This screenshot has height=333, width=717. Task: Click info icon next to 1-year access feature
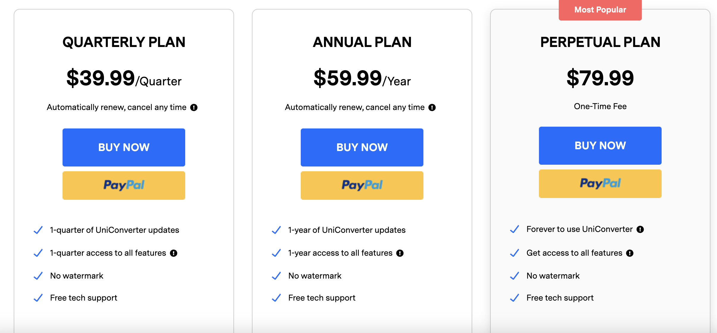point(400,253)
